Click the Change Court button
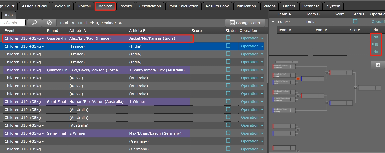This screenshot has height=153, width=385. [x=245, y=23]
